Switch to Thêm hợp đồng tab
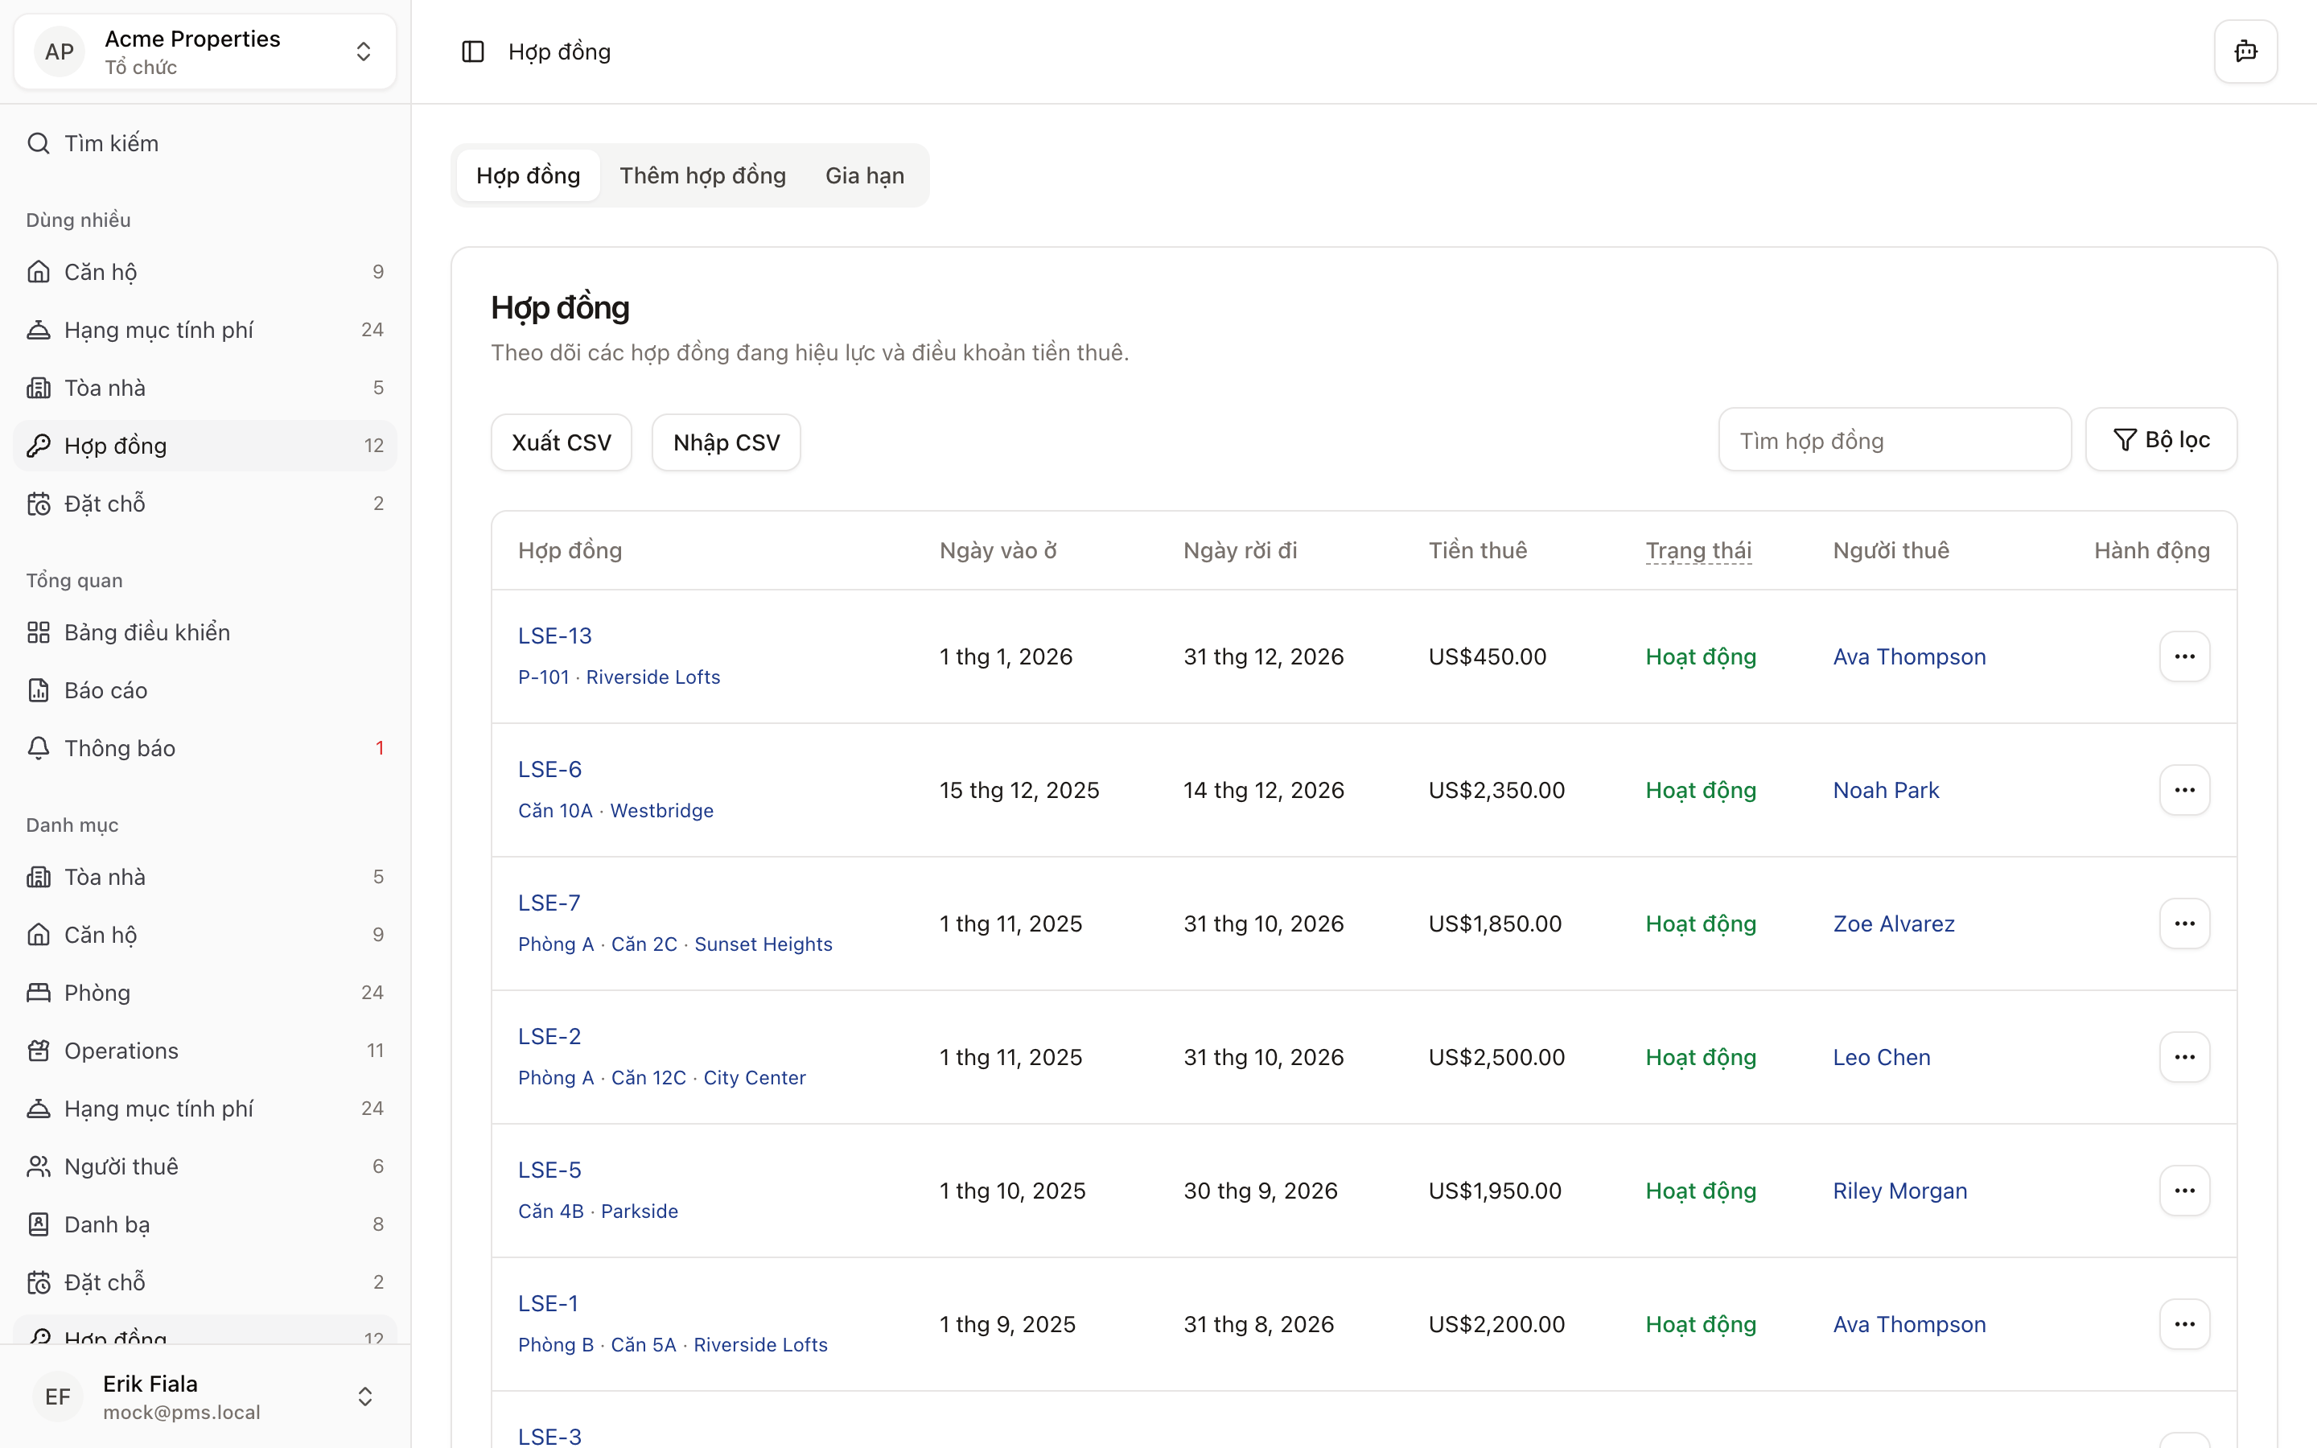The image size is (2317, 1448). pos(702,175)
